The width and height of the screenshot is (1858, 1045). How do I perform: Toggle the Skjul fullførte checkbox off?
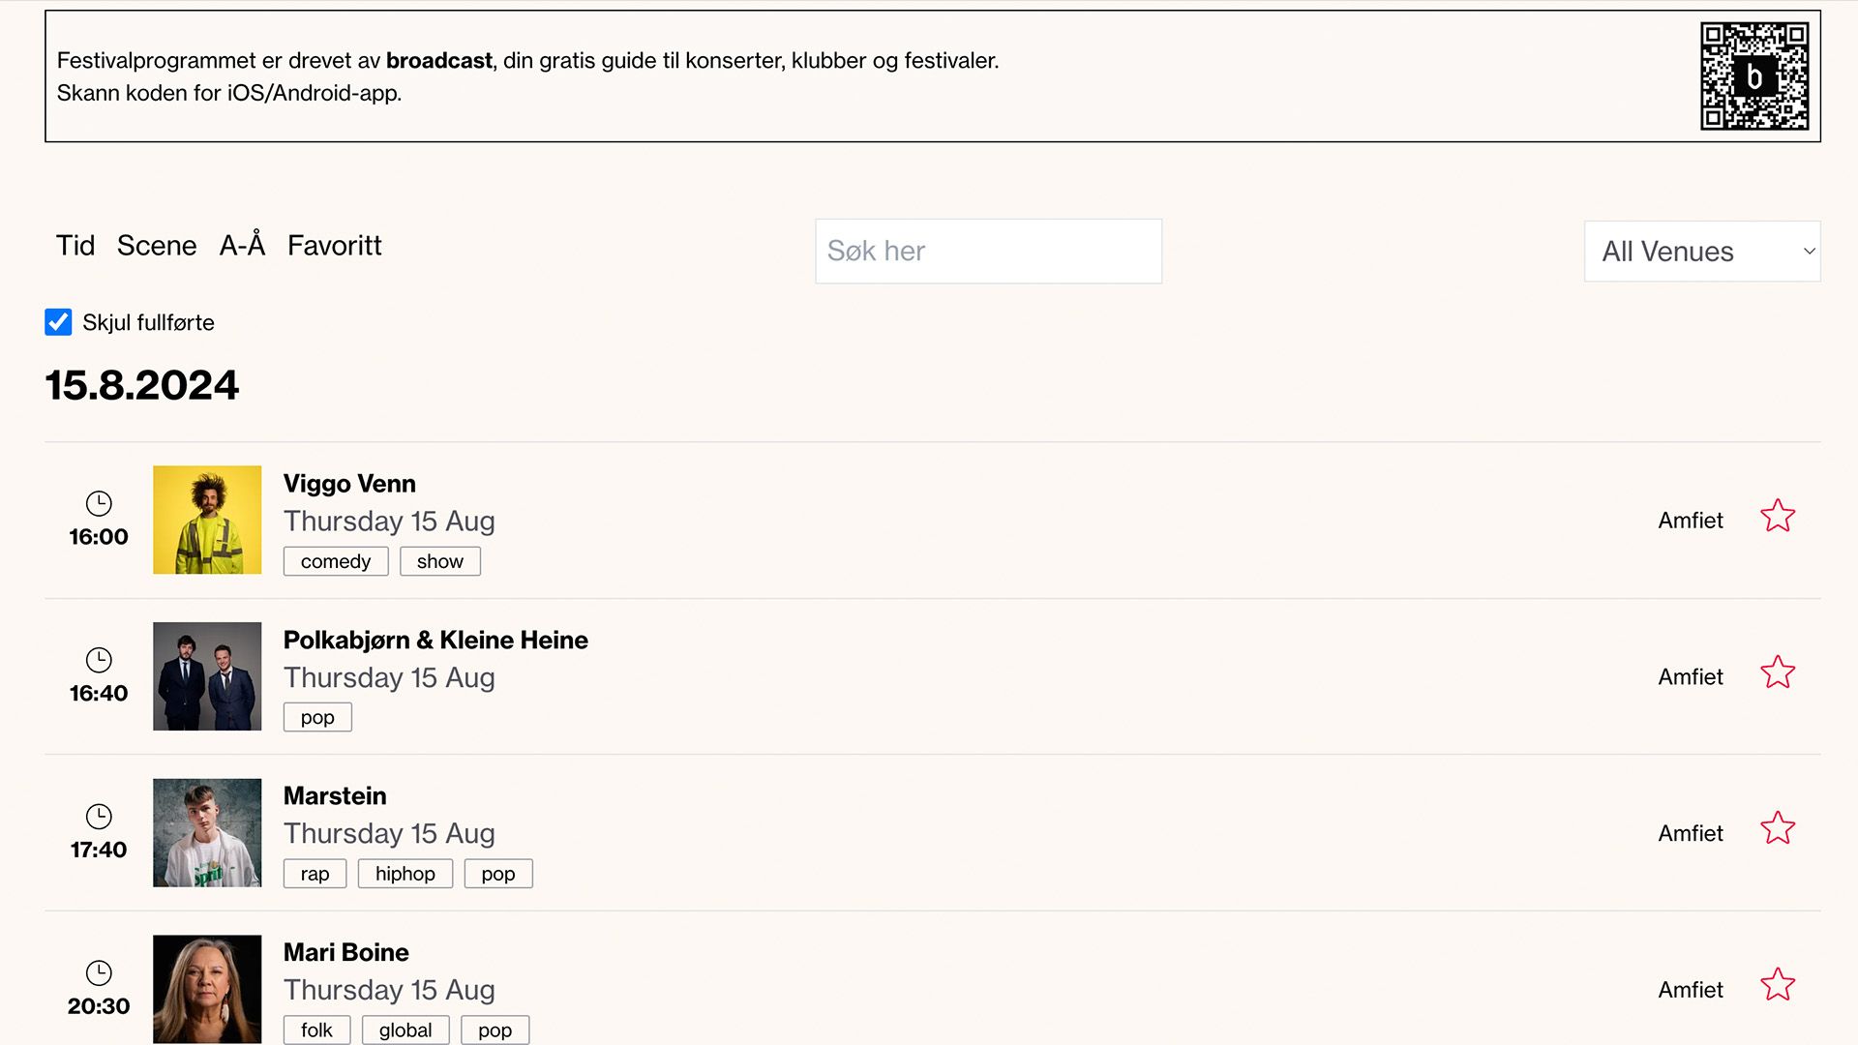[x=57, y=321]
